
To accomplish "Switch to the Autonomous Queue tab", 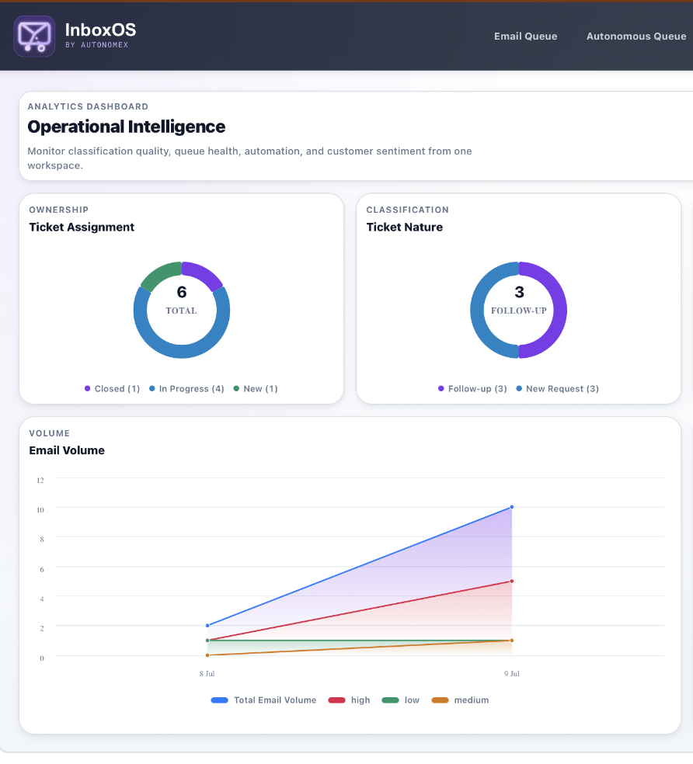I will (636, 36).
